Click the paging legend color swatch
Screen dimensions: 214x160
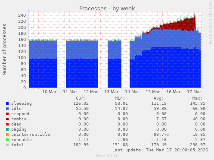pos(7,129)
